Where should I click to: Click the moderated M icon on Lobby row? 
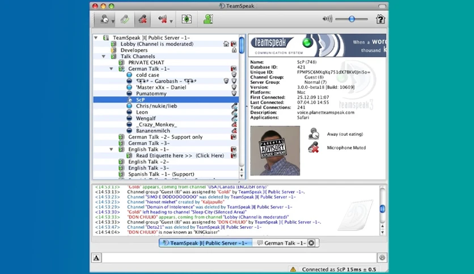234,44
